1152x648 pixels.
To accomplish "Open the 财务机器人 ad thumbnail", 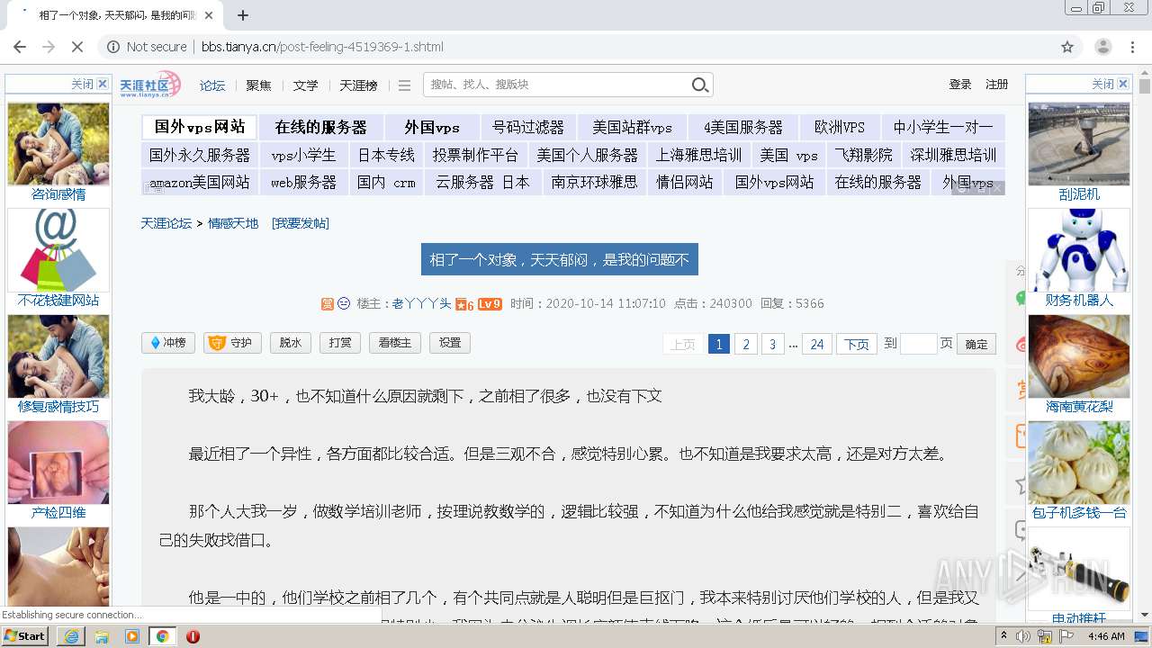I will click(x=1079, y=250).
